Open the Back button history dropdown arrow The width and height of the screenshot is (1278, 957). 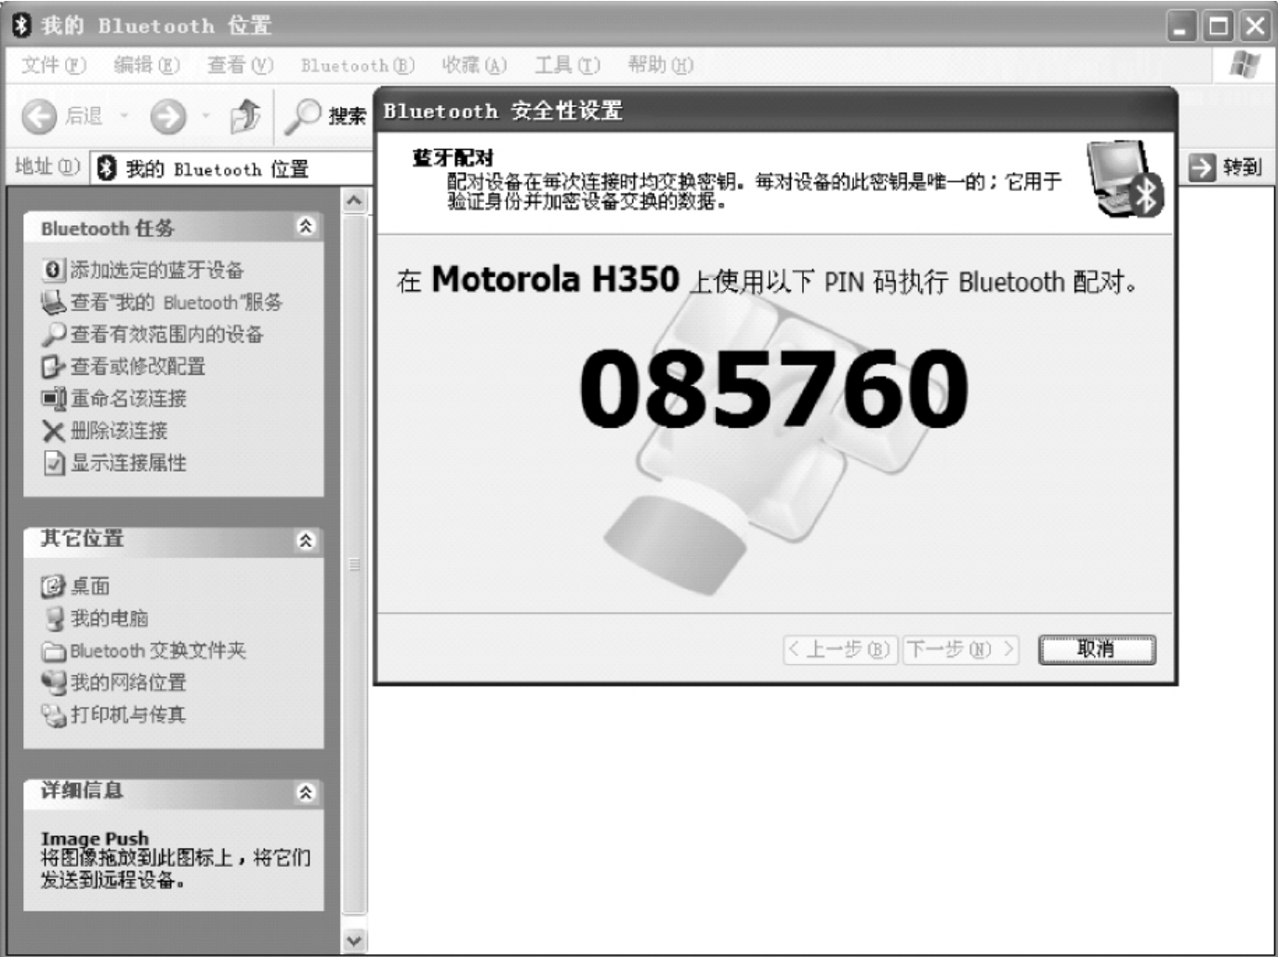pos(124,116)
